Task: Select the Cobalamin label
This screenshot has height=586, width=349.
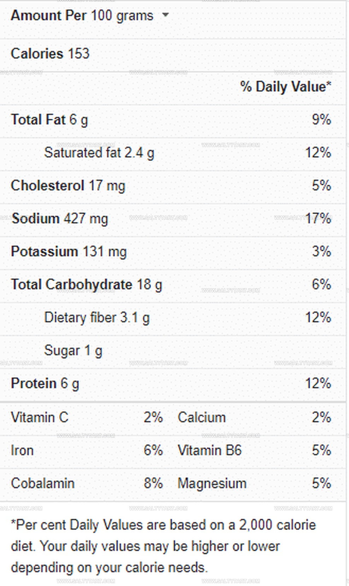Action: (43, 483)
